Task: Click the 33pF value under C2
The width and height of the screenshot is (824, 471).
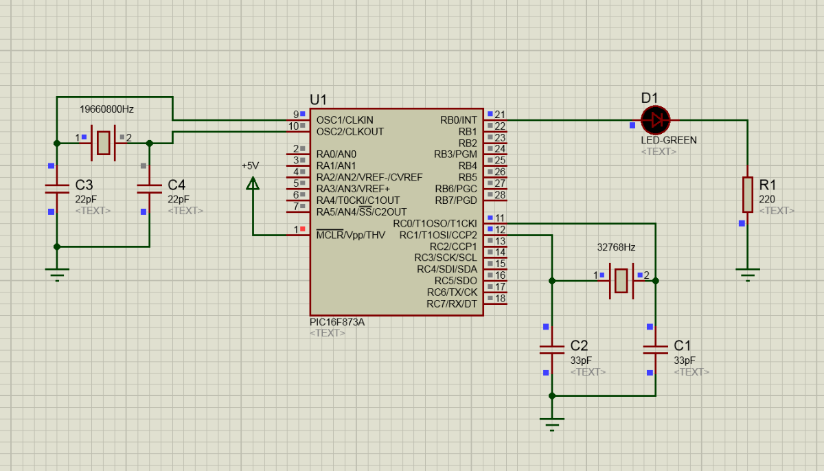Action: coord(581,360)
